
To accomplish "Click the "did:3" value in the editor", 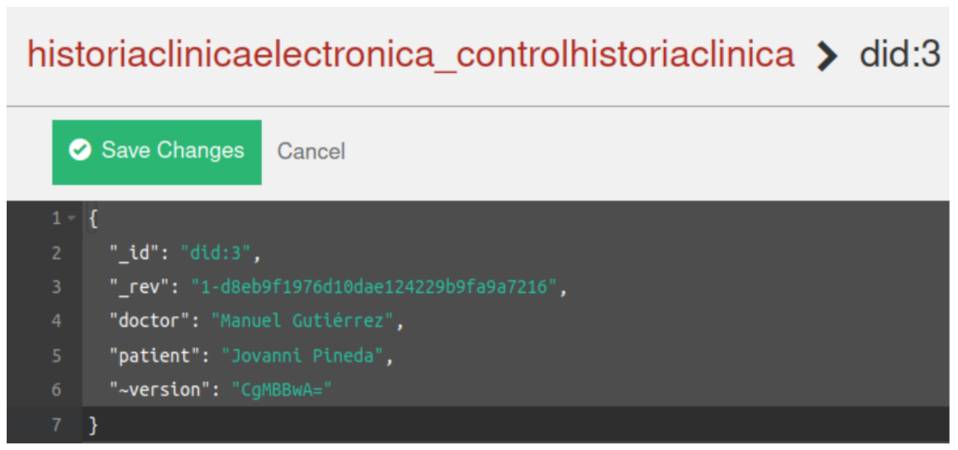I will pos(216,252).
